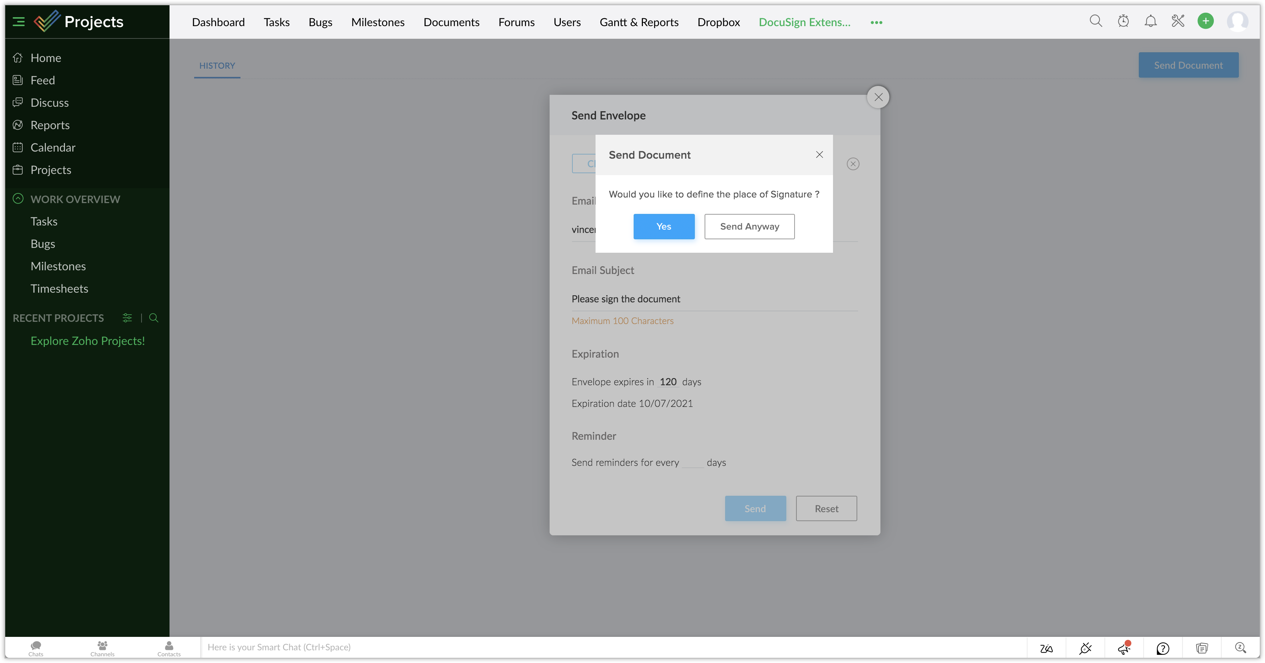Expand the more tabs ellipsis
The image size is (1265, 663).
click(876, 23)
